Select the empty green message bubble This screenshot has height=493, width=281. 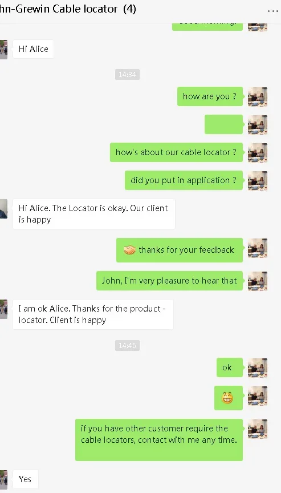click(x=223, y=124)
